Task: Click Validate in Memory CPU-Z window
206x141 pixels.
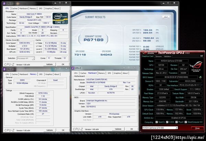Action: pyautogui.click(x=49, y=130)
